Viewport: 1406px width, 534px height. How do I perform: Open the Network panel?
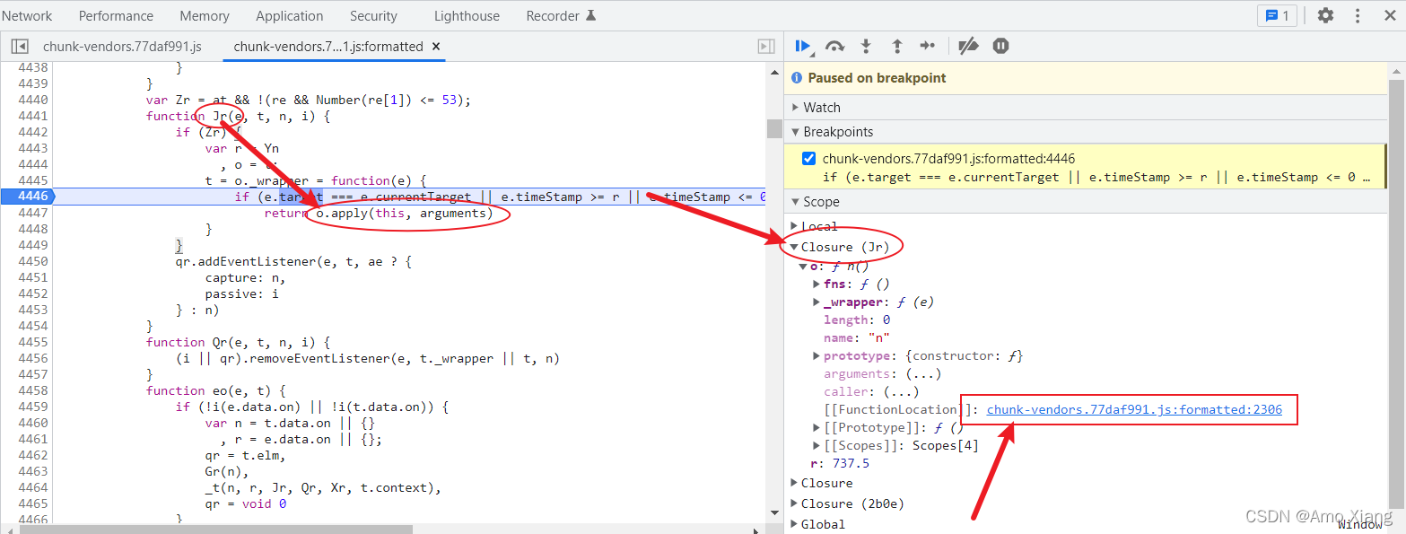(27, 15)
